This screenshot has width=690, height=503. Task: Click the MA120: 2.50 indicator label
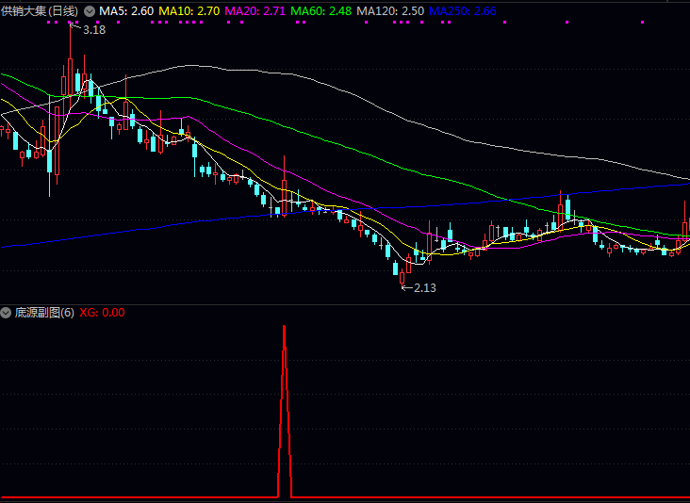(390, 11)
